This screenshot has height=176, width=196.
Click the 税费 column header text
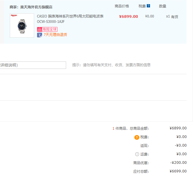pos(142,6)
